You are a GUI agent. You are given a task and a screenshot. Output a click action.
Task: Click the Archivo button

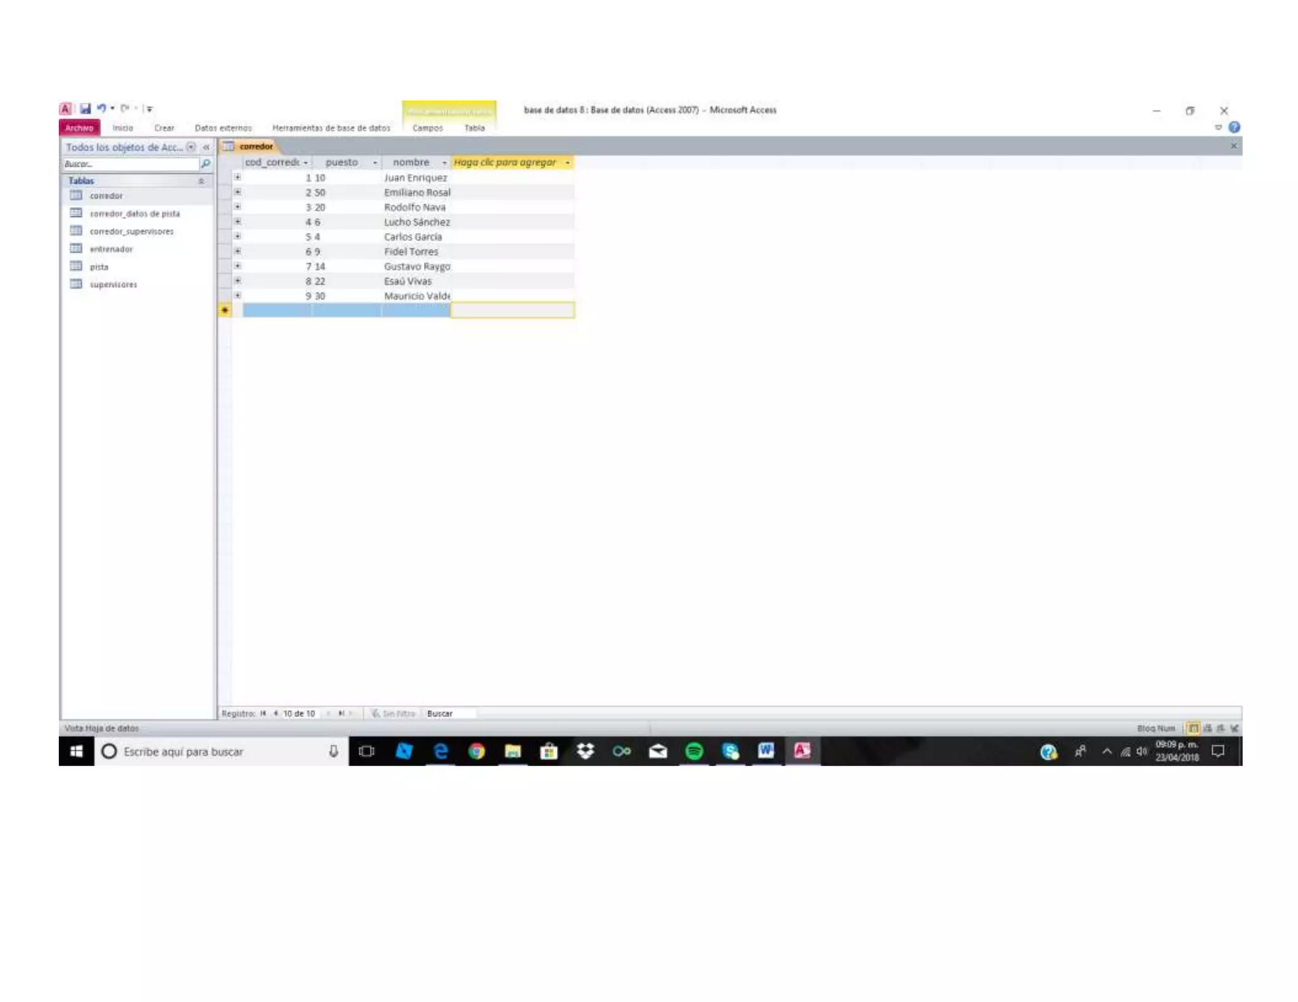(x=79, y=128)
